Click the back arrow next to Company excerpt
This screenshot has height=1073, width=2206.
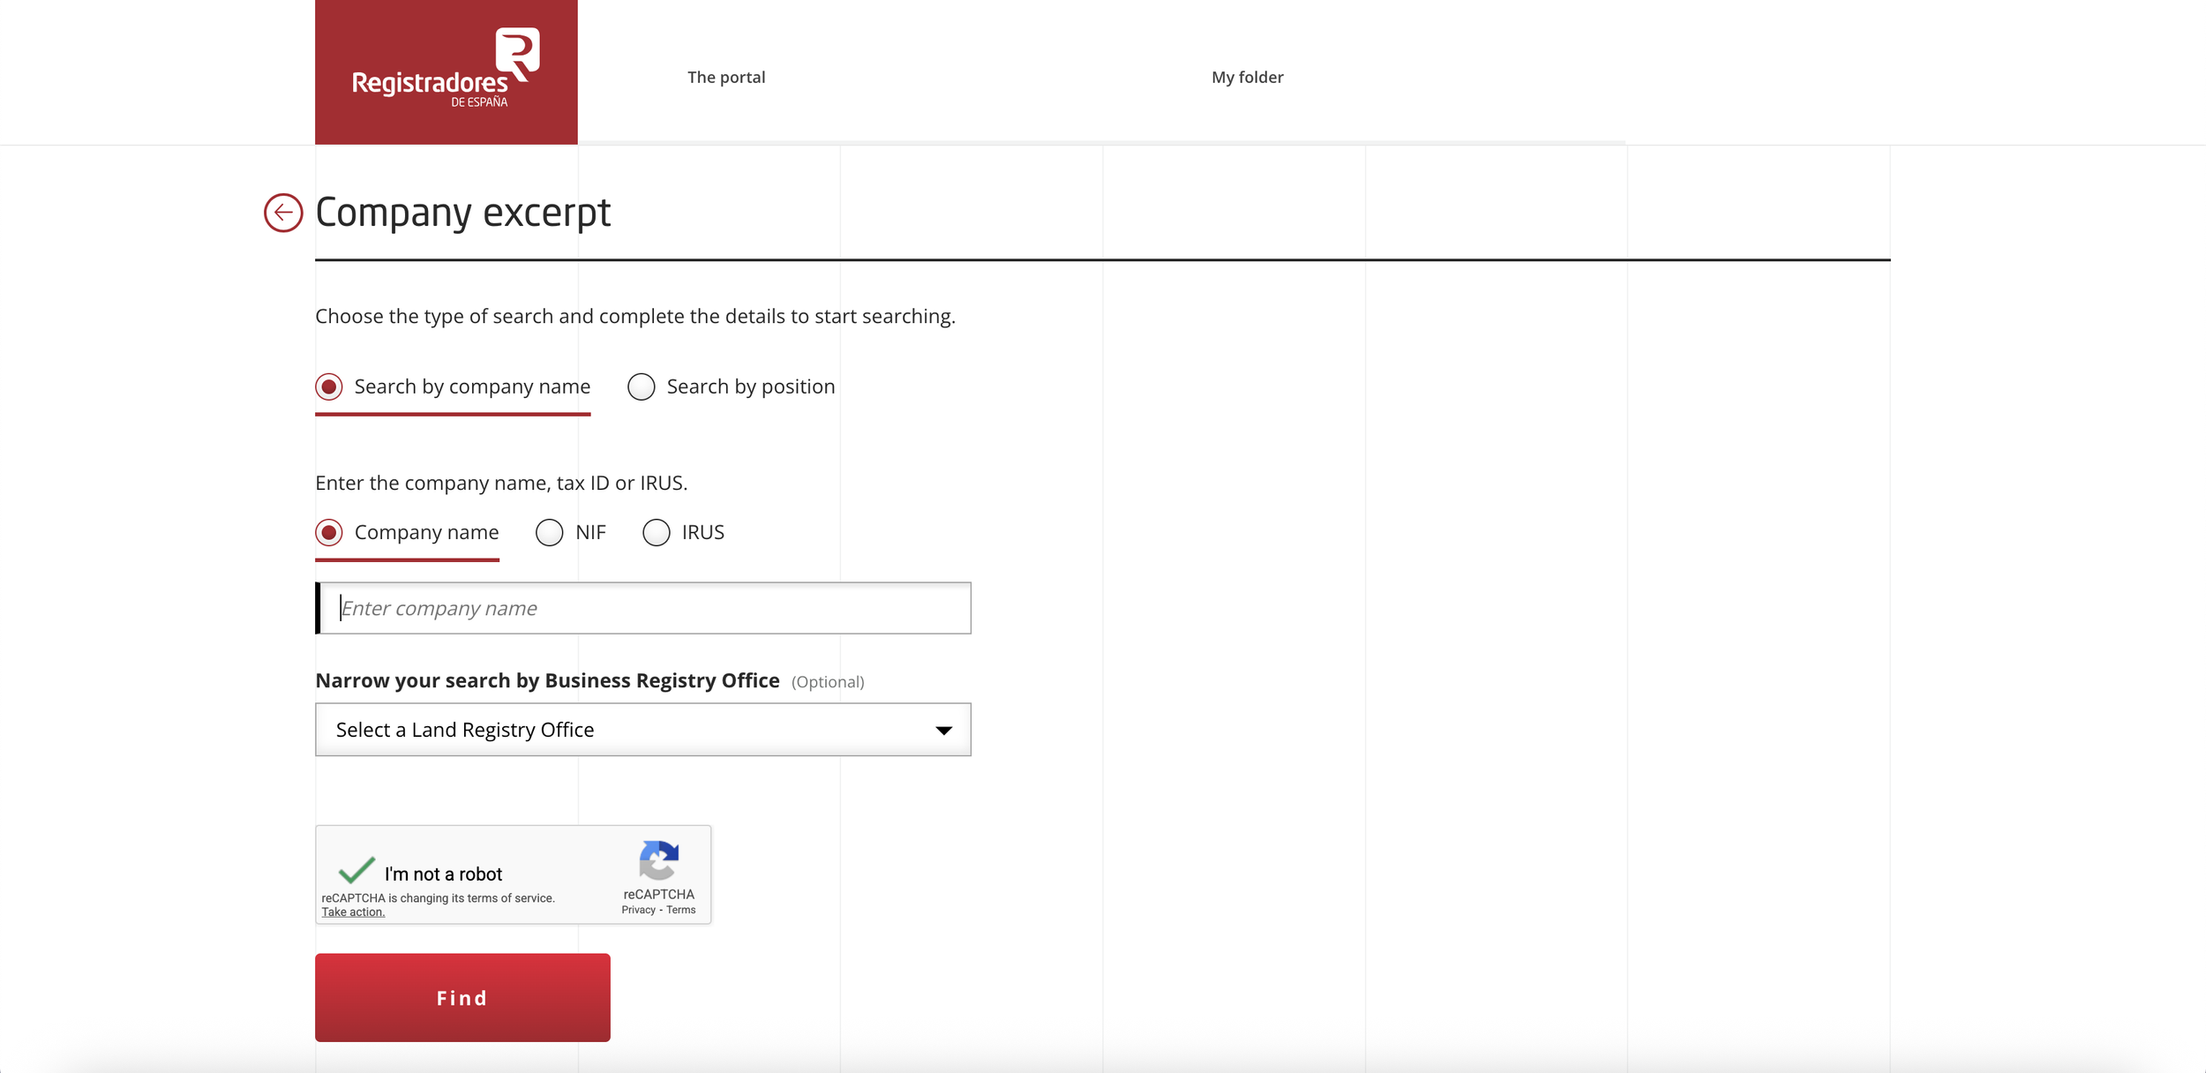point(282,212)
